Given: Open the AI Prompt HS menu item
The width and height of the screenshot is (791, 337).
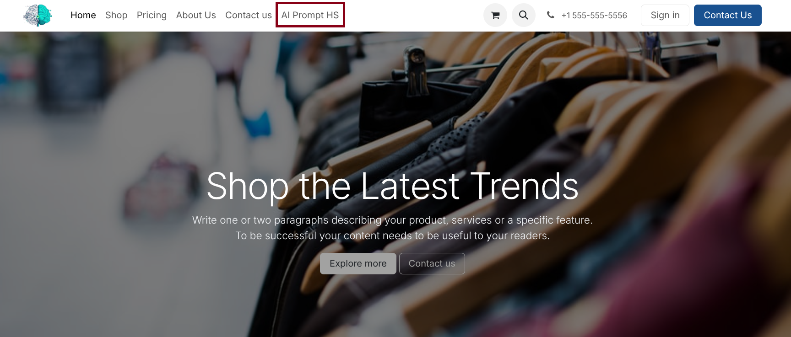Looking at the screenshot, I should pos(310,15).
